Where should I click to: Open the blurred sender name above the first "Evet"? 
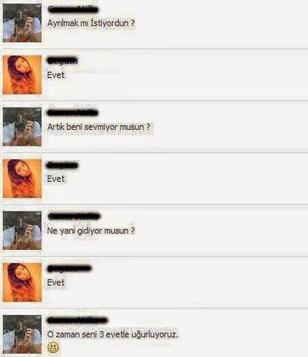click(x=63, y=61)
